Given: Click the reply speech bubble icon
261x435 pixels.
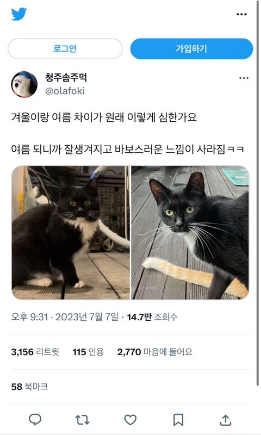Looking at the screenshot, I should [35, 420].
